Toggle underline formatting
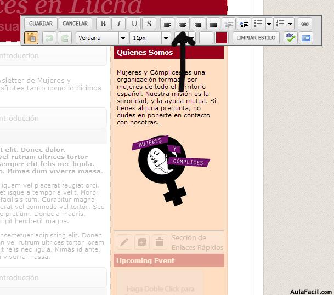 [x=134, y=24]
